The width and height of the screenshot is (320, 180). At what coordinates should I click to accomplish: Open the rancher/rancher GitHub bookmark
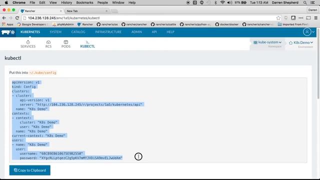(x=134, y=24)
